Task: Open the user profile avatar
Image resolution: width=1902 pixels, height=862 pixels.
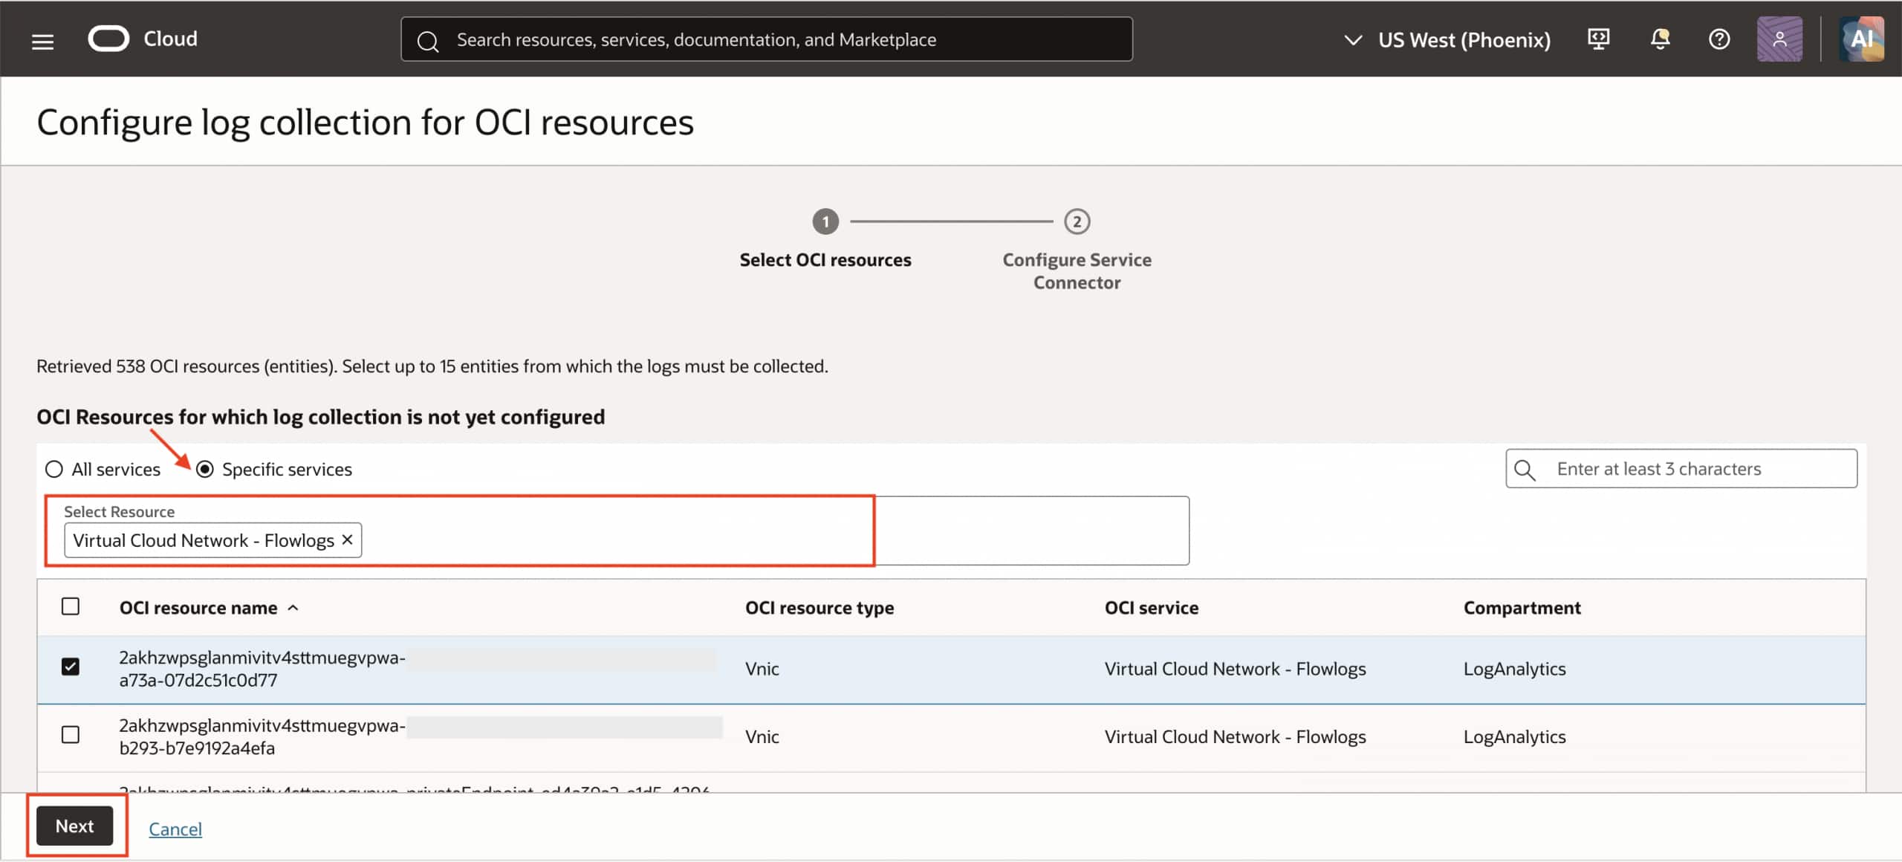Action: (1779, 39)
